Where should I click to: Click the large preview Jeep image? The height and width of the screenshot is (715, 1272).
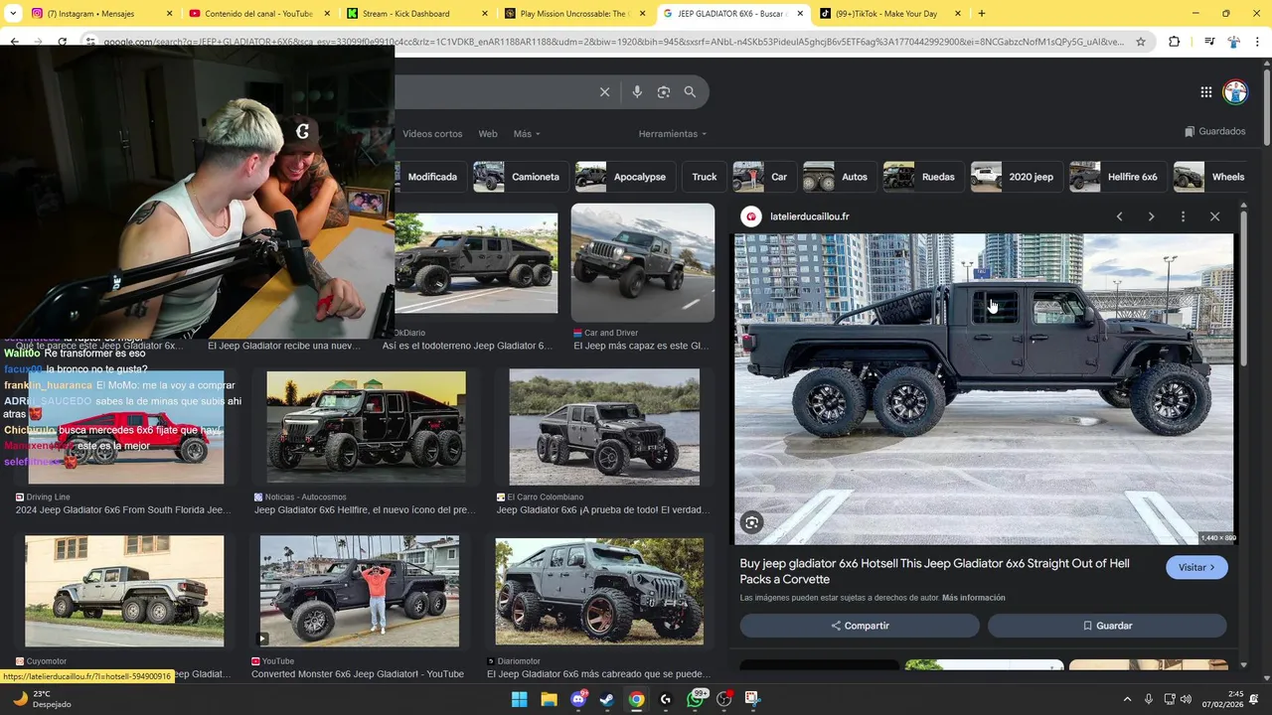click(x=984, y=389)
